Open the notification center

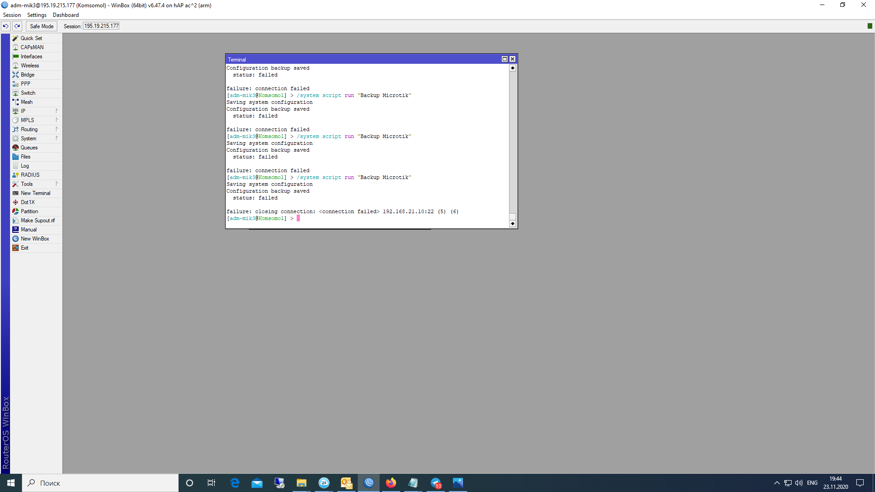[x=860, y=483]
